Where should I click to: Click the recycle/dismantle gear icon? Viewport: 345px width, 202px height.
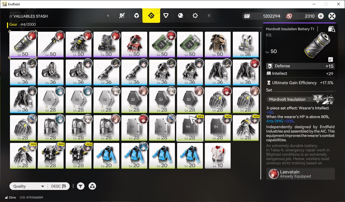pyautogui.click(x=92, y=186)
